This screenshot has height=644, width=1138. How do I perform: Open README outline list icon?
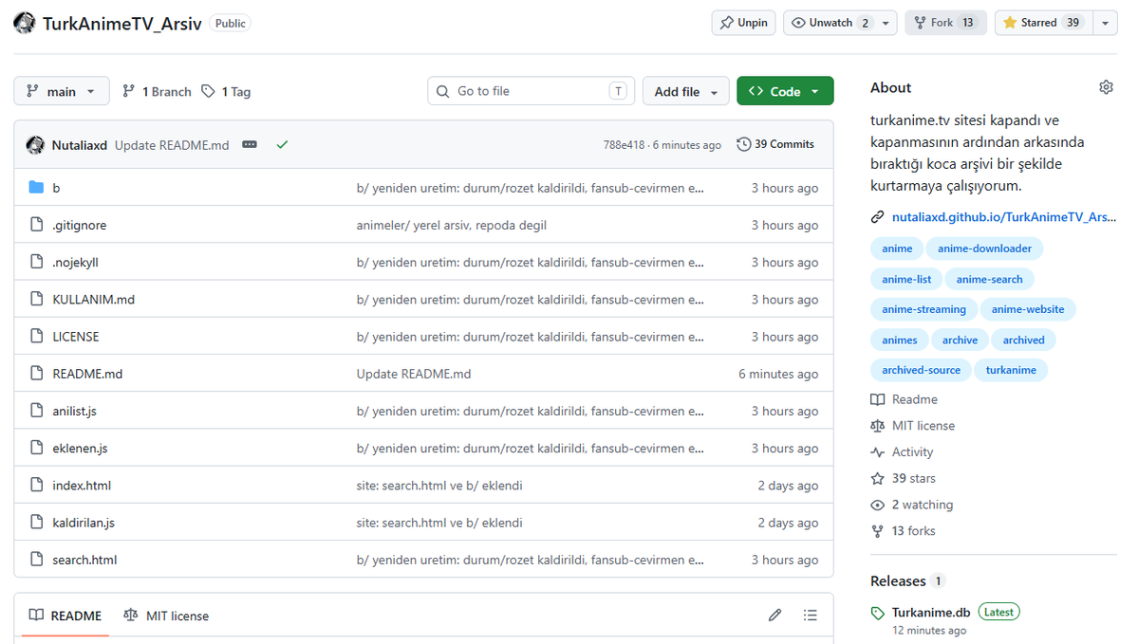(x=810, y=615)
